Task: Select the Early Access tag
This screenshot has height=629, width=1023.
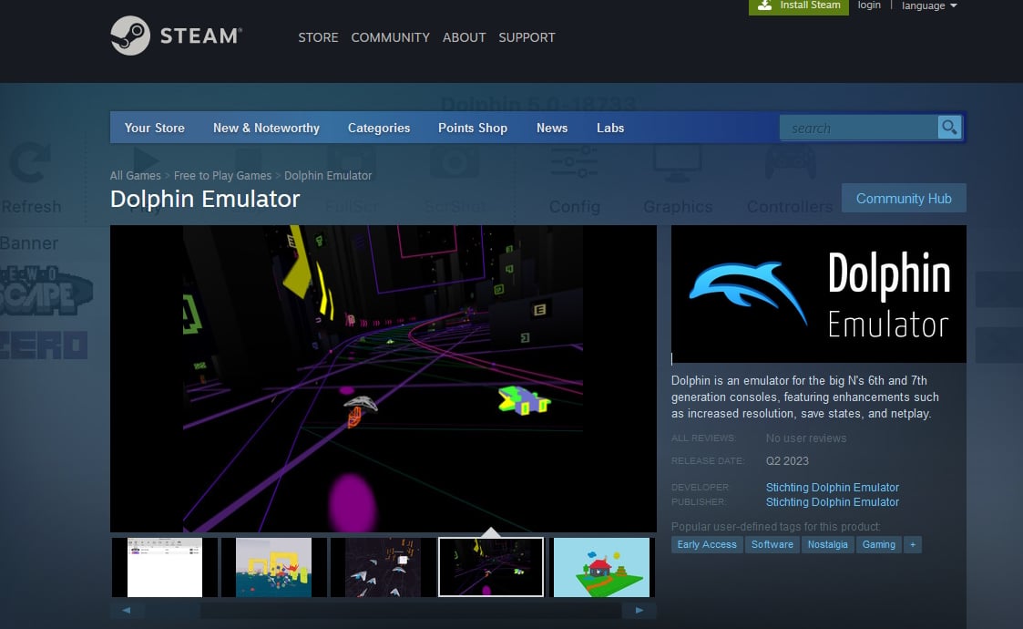Action: (707, 545)
